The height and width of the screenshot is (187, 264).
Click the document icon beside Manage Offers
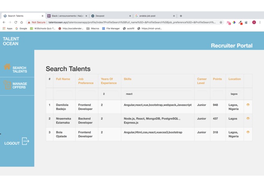[x=7, y=85]
